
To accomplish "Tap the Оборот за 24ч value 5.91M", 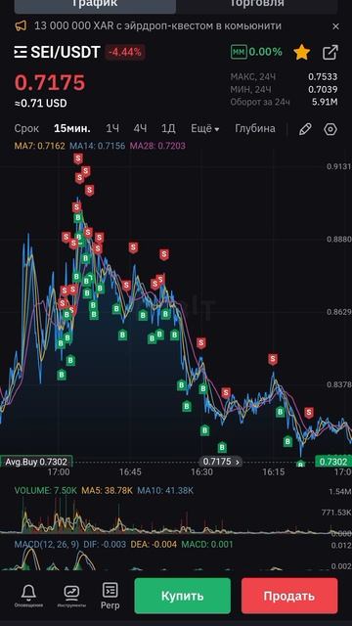I will 325,102.
